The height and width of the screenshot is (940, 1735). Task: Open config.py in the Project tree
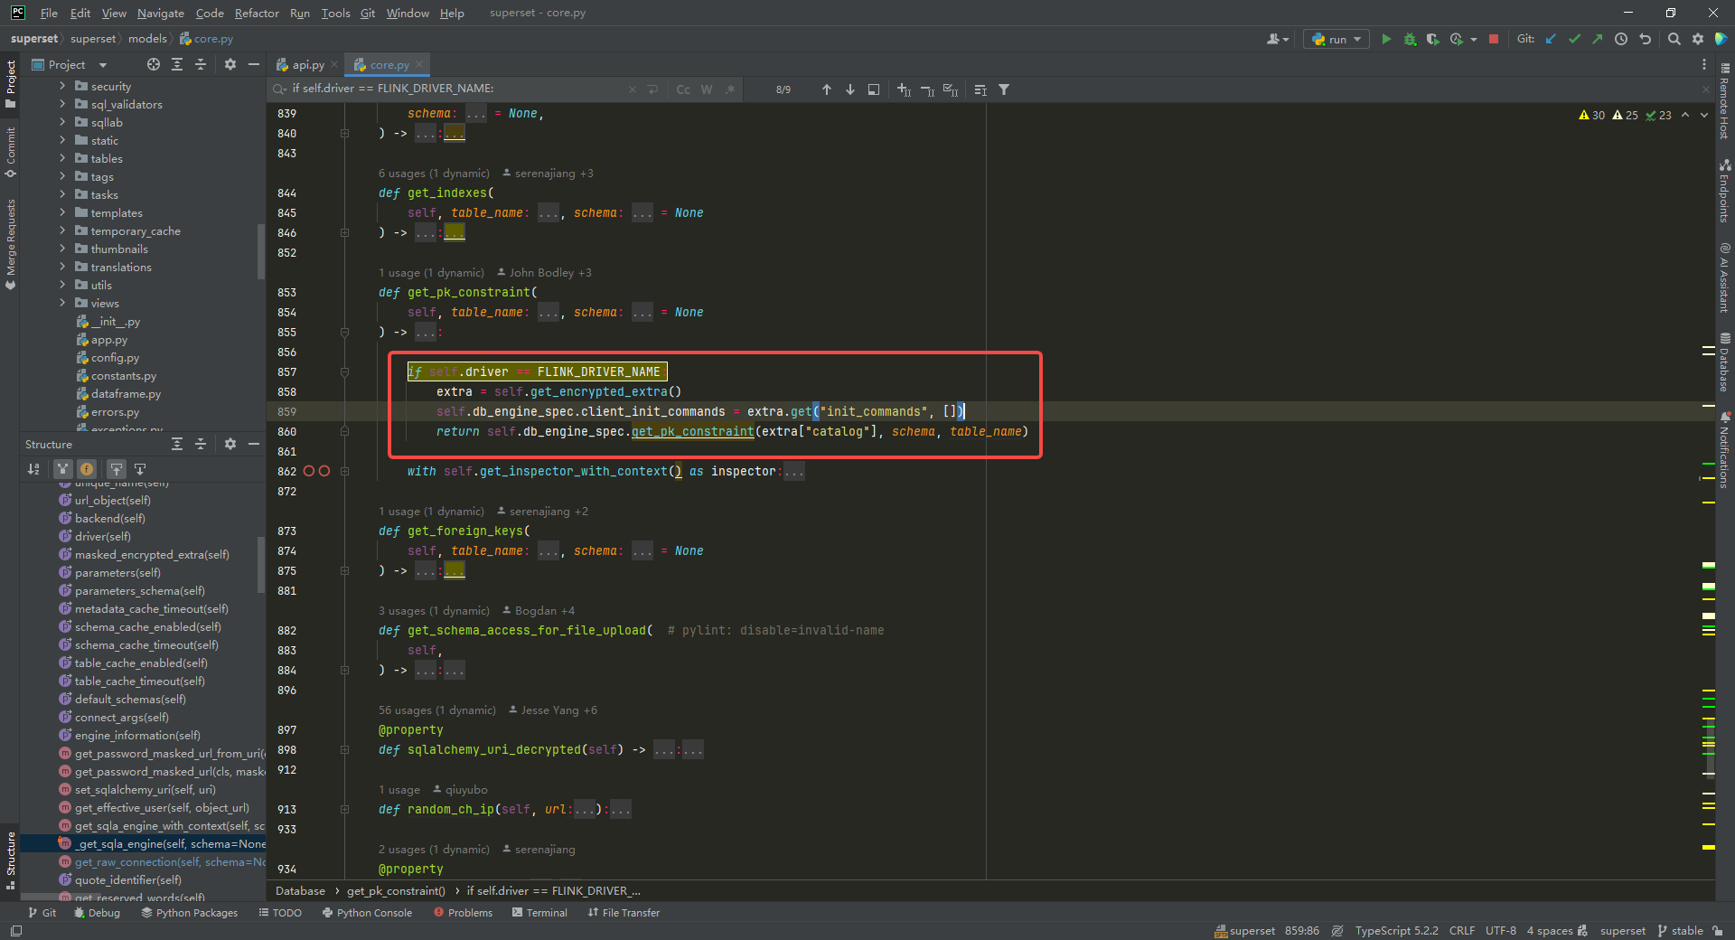point(115,357)
